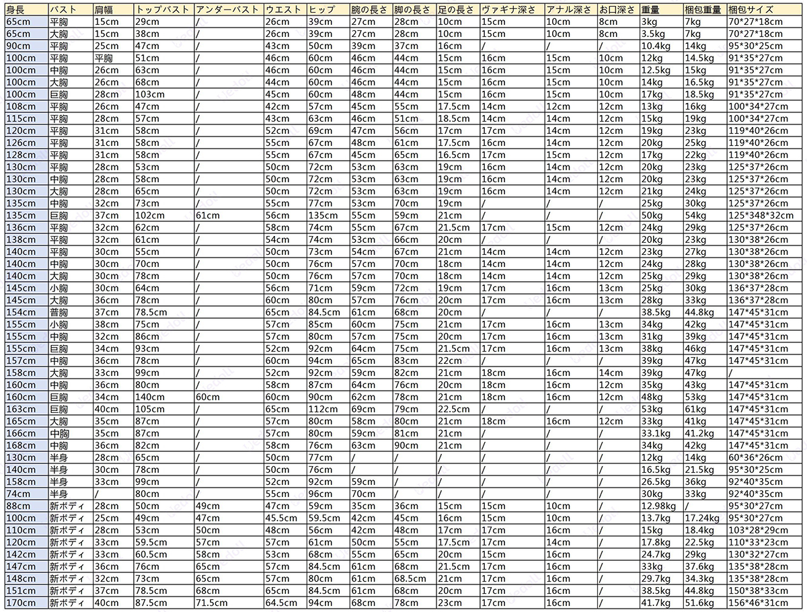Screen dimensions: 807x612
Task: Select the 10.4kg weight cell
Action: tap(660, 46)
